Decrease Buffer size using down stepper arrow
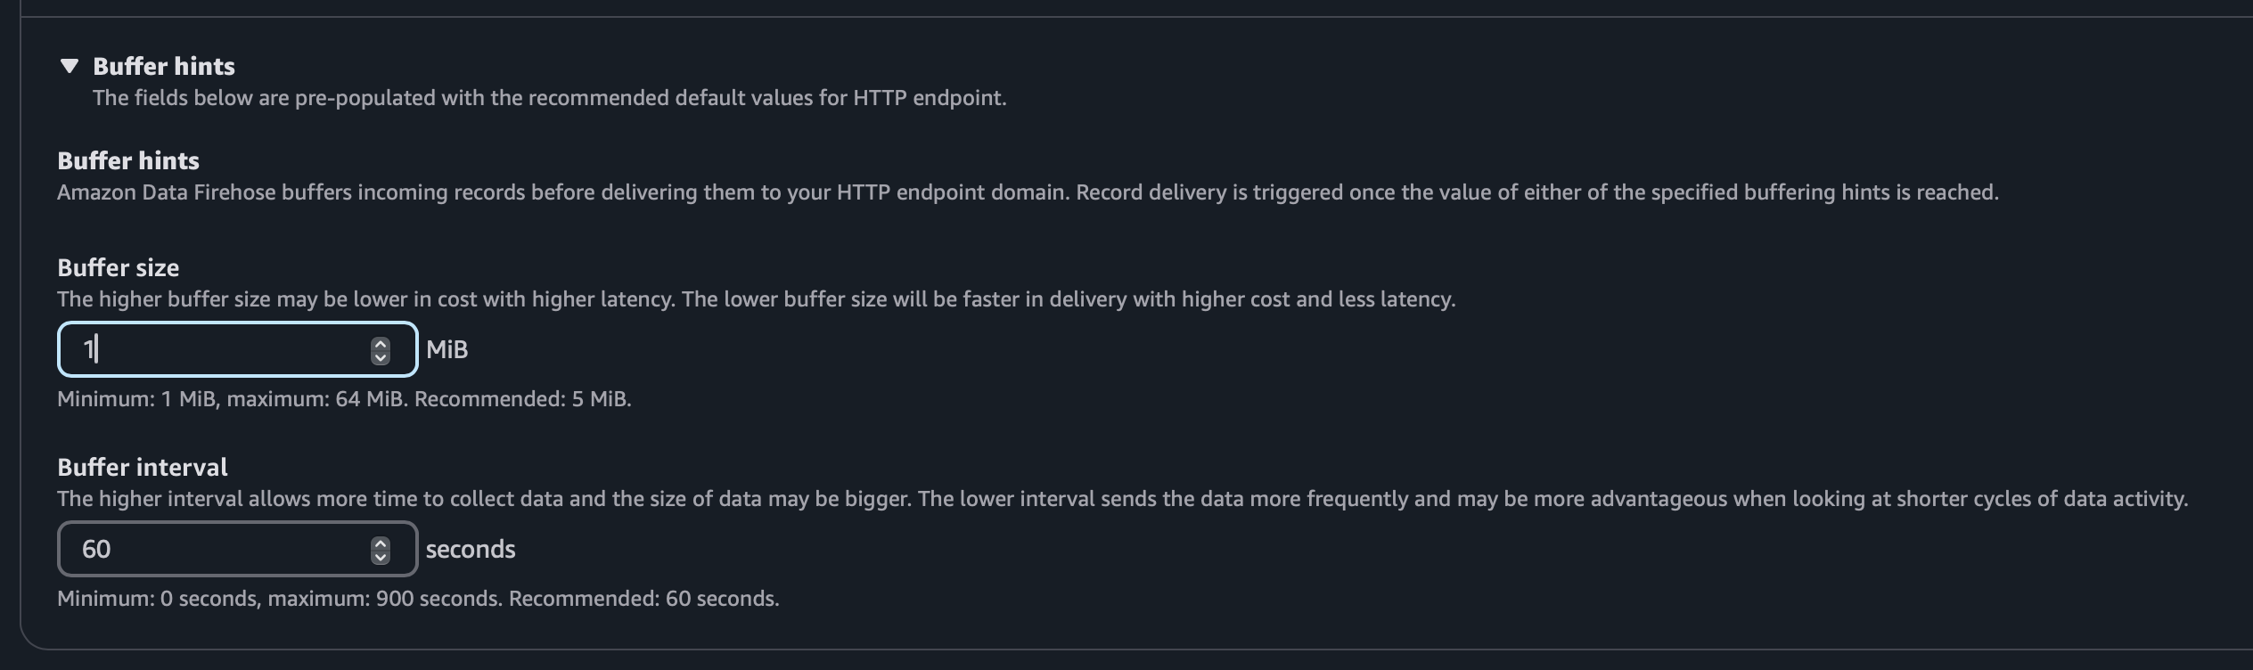The height and width of the screenshot is (670, 2253). [x=381, y=357]
